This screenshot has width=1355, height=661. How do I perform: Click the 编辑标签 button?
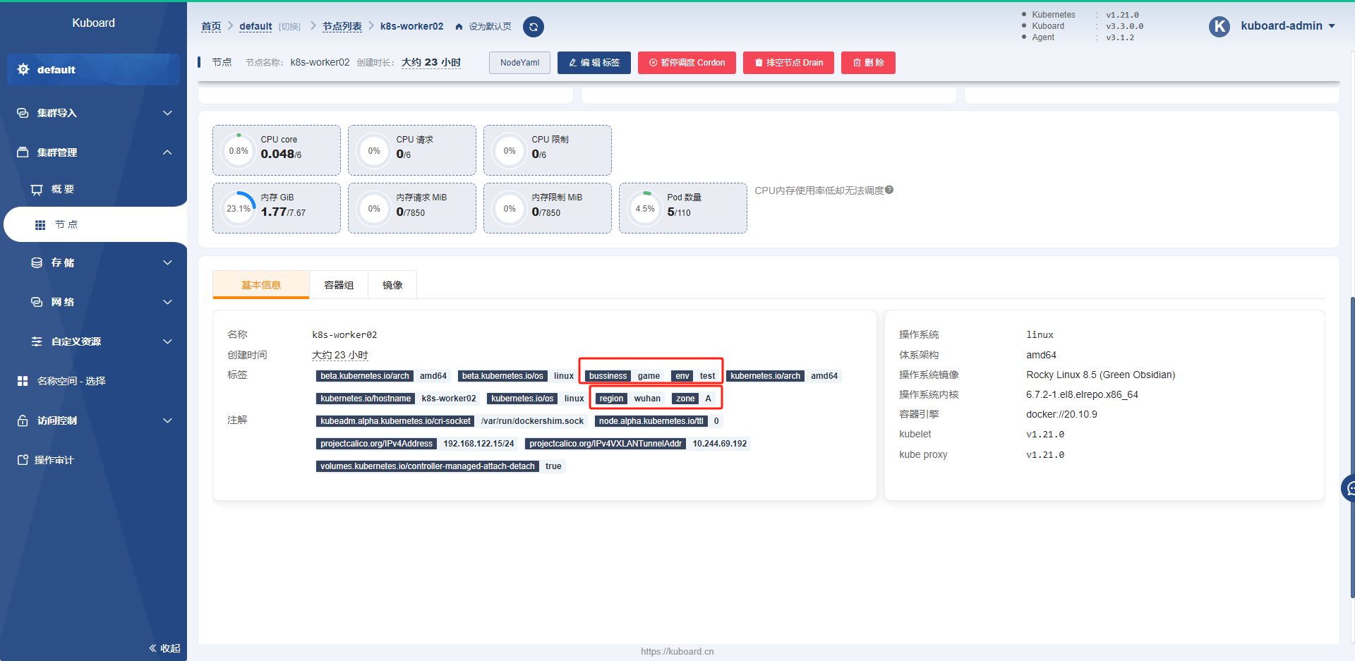tap(594, 63)
